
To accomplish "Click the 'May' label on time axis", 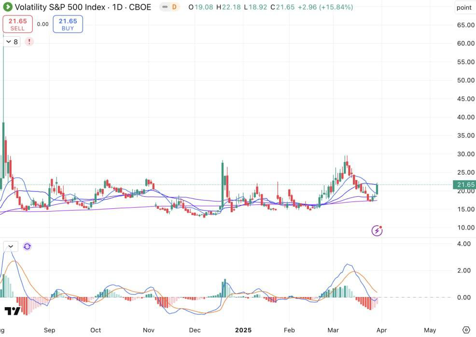I will [x=430, y=330].
